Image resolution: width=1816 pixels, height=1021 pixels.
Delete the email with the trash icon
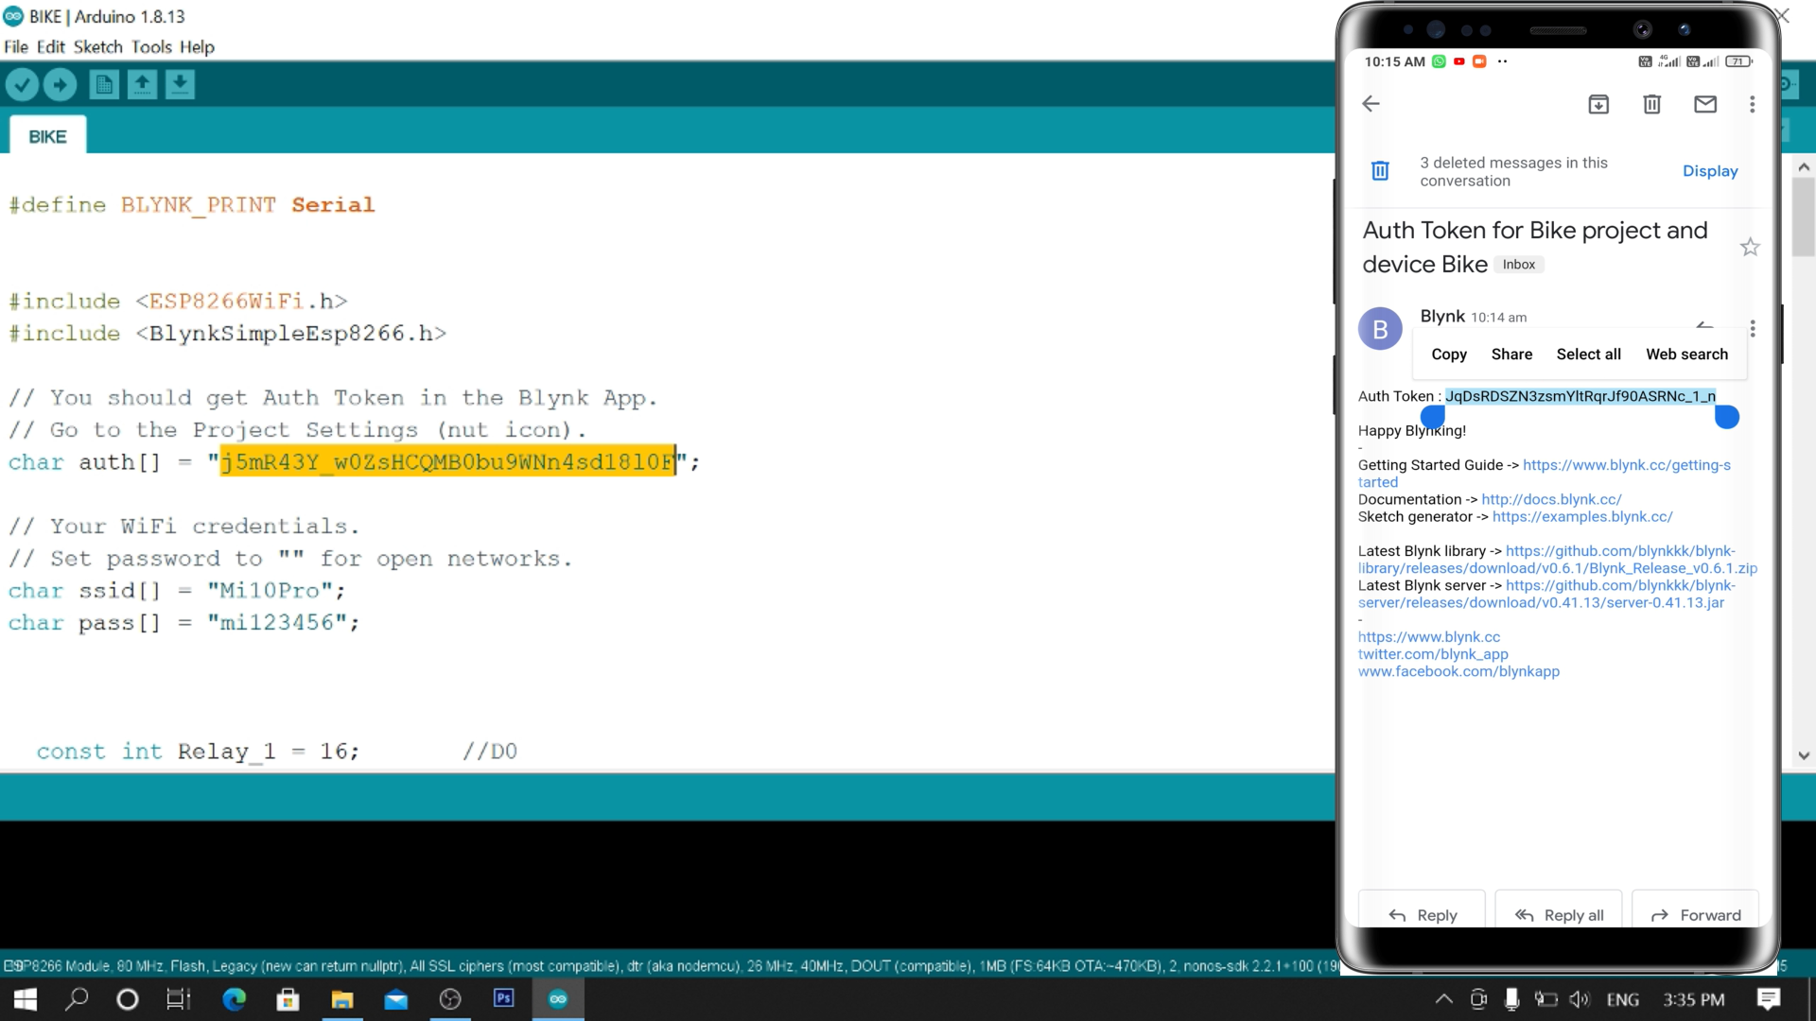1651,104
